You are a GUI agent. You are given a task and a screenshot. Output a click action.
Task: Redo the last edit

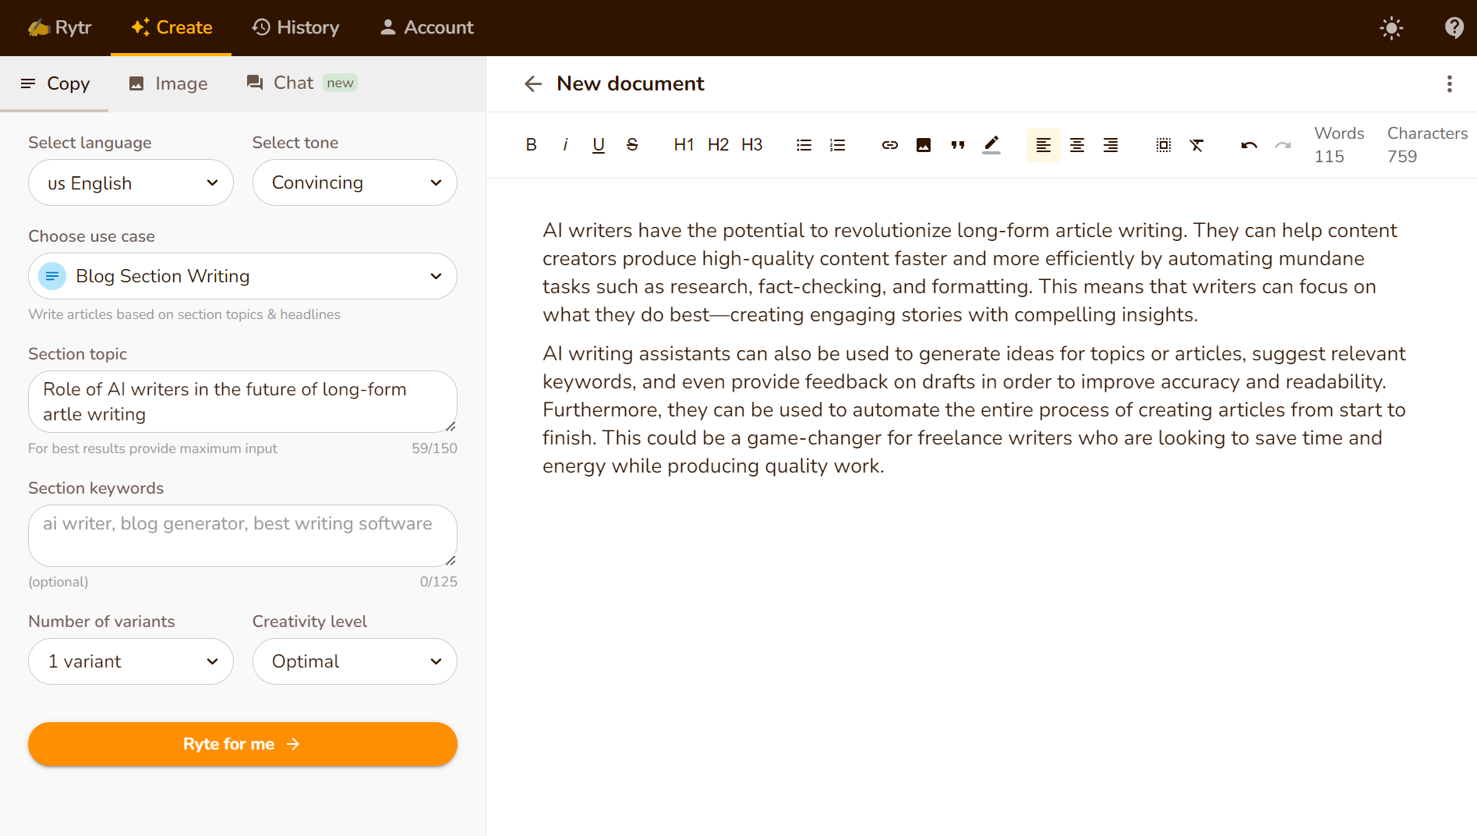tap(1282, 145)
